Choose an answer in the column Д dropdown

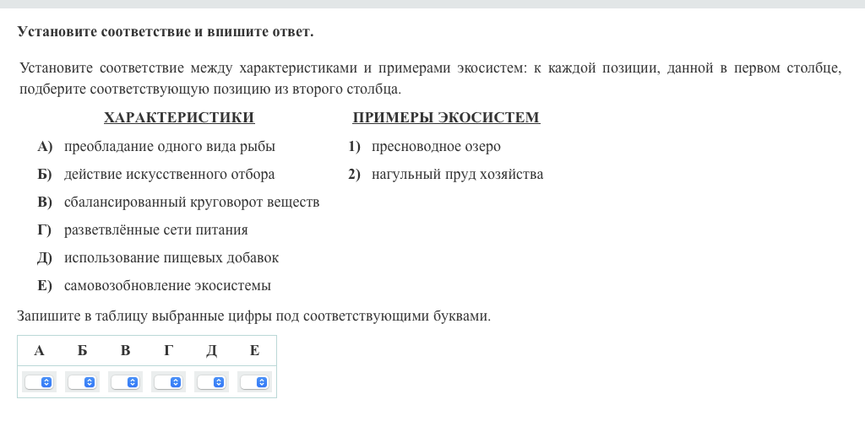click(212, 382)
